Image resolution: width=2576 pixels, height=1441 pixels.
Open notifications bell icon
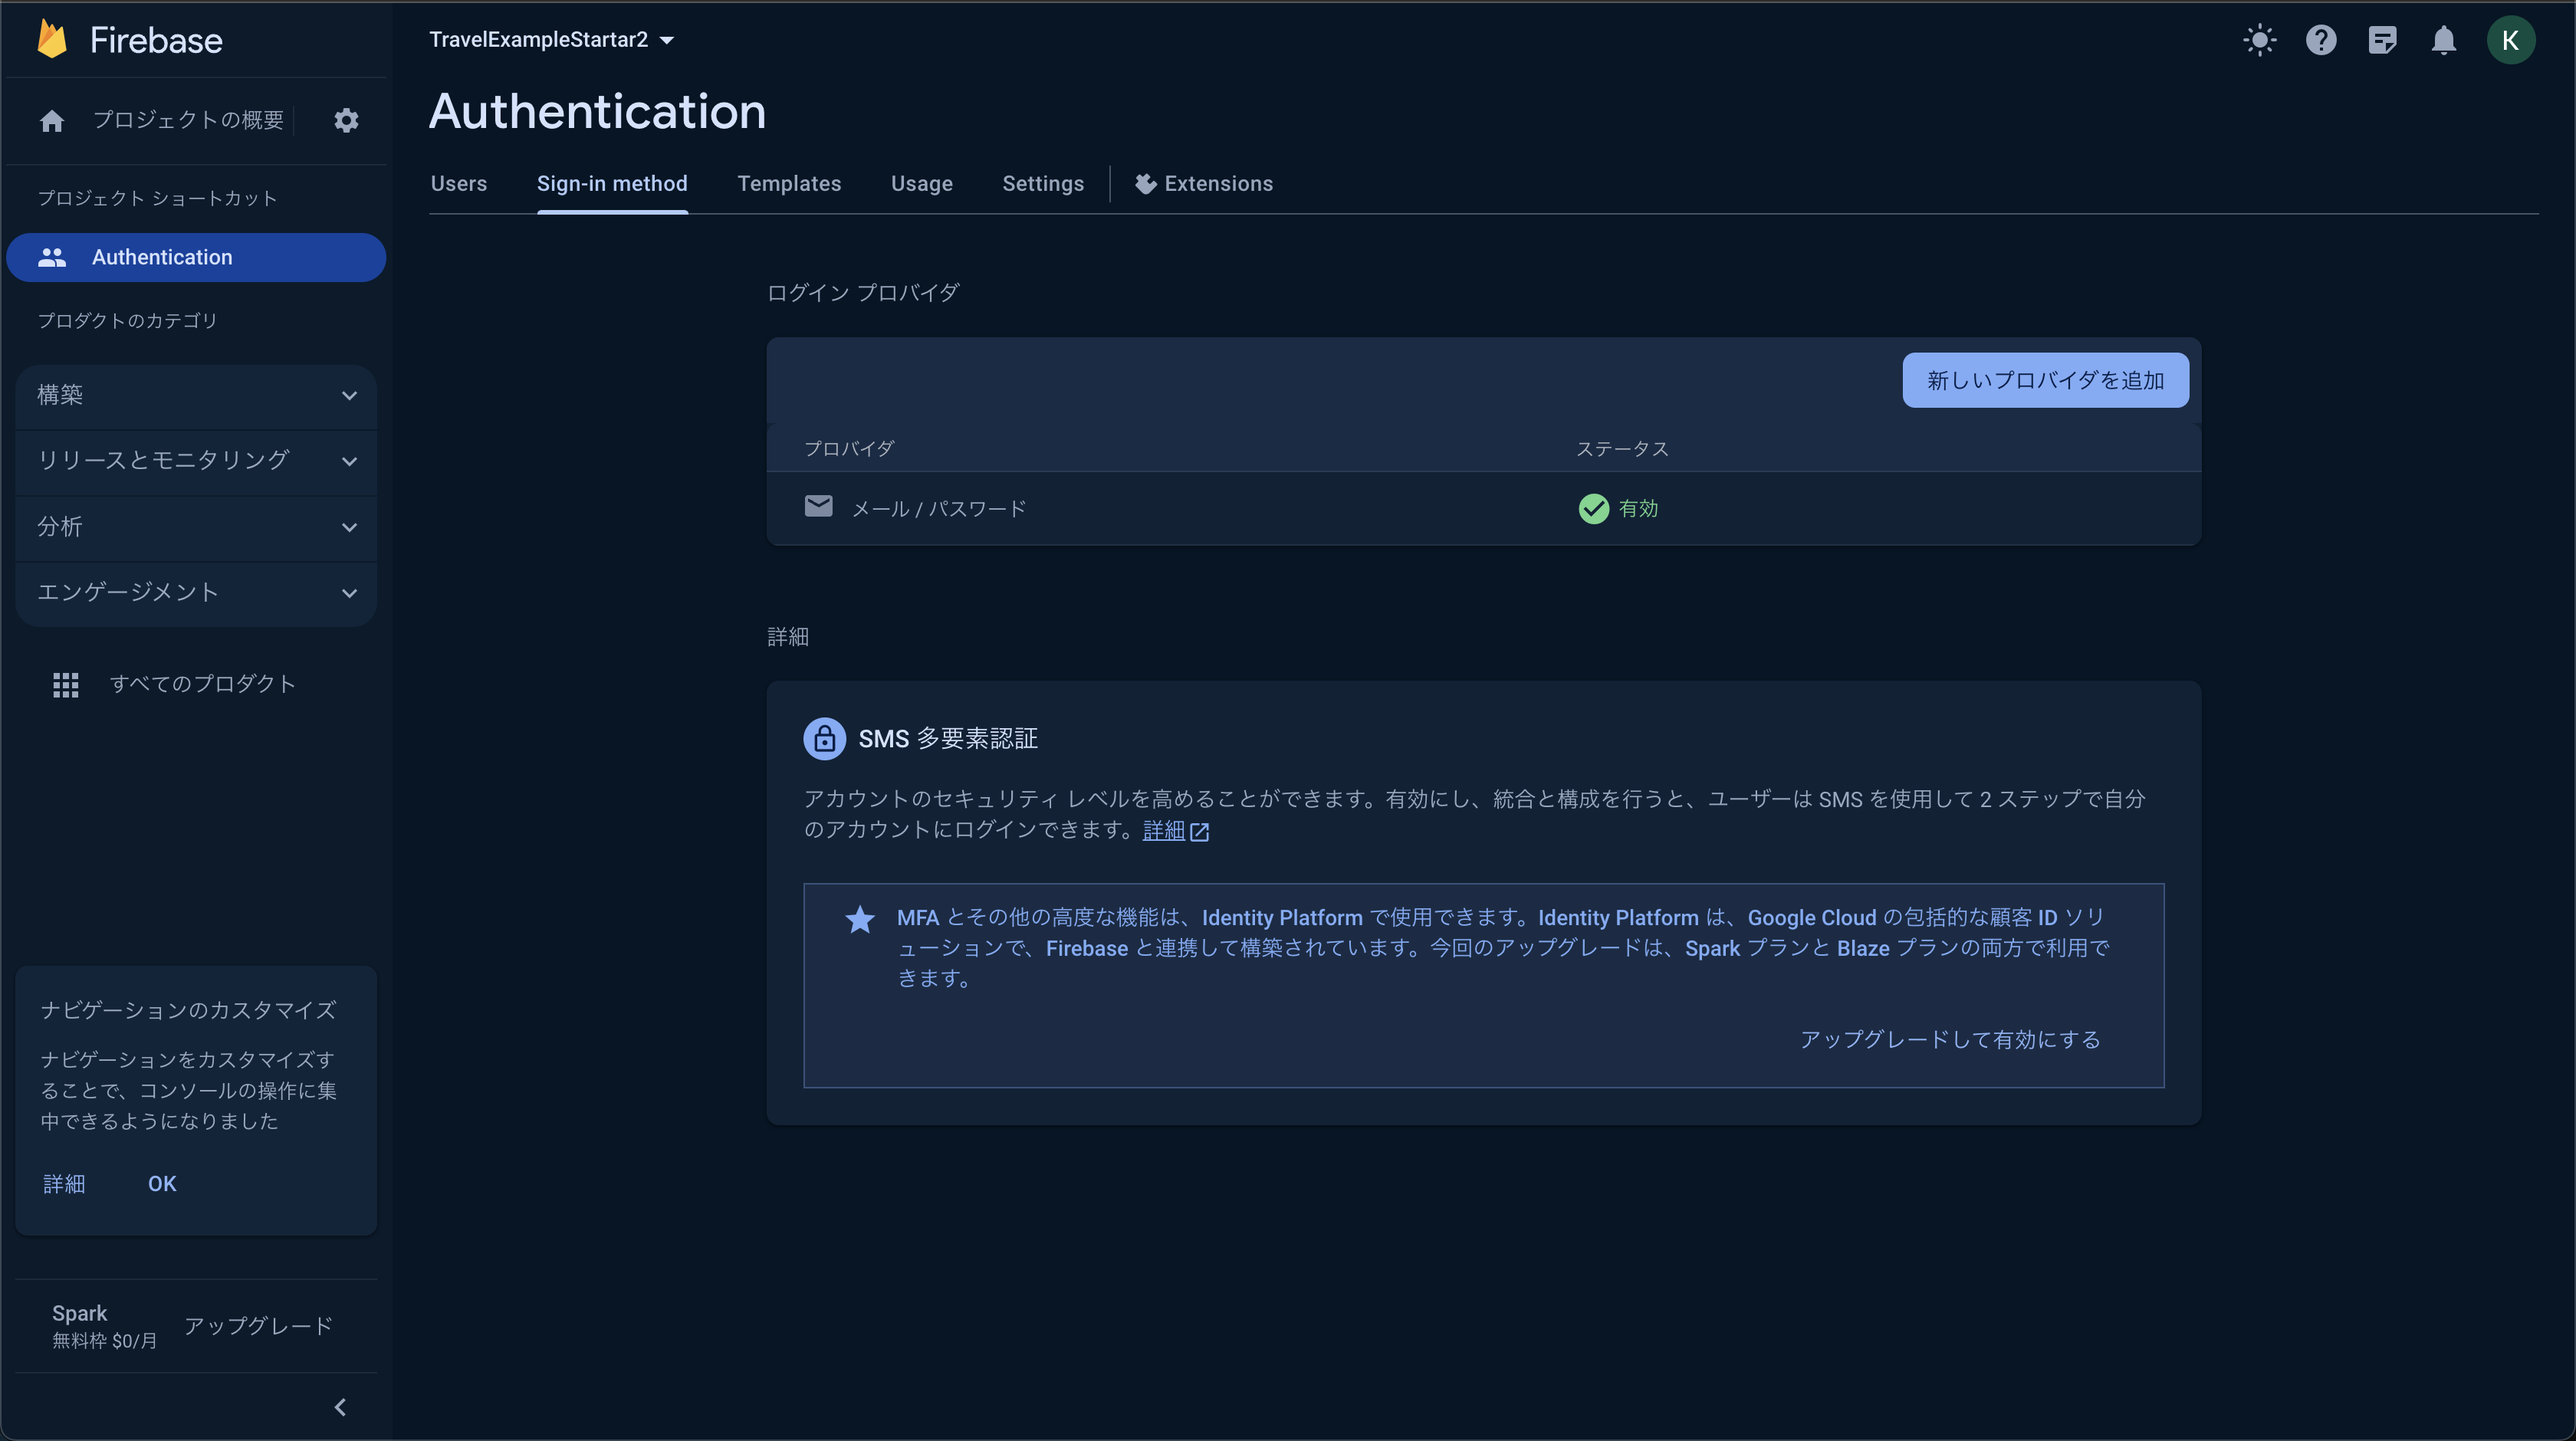pyautogui.click(x=2443, y=40)
